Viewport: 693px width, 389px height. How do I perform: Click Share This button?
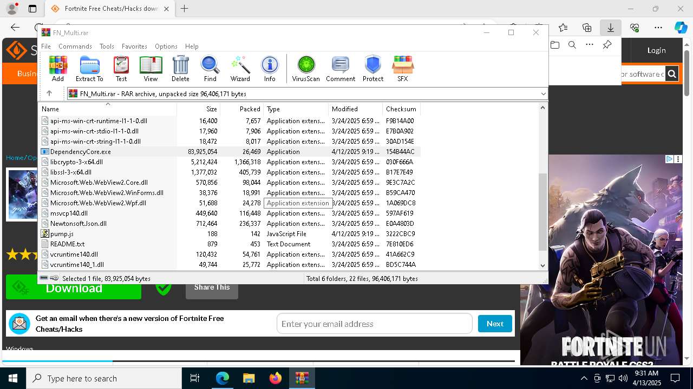[212, 287]
